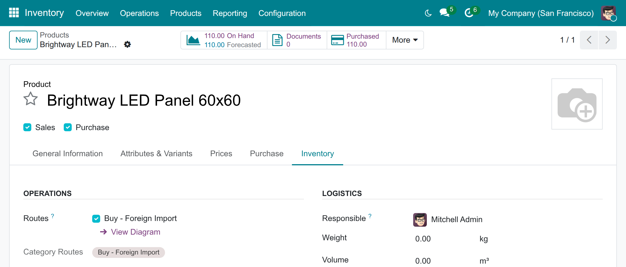Open company switcher My Company (San Francisco)
The image size is (626, 267).
tap(541, 13)
